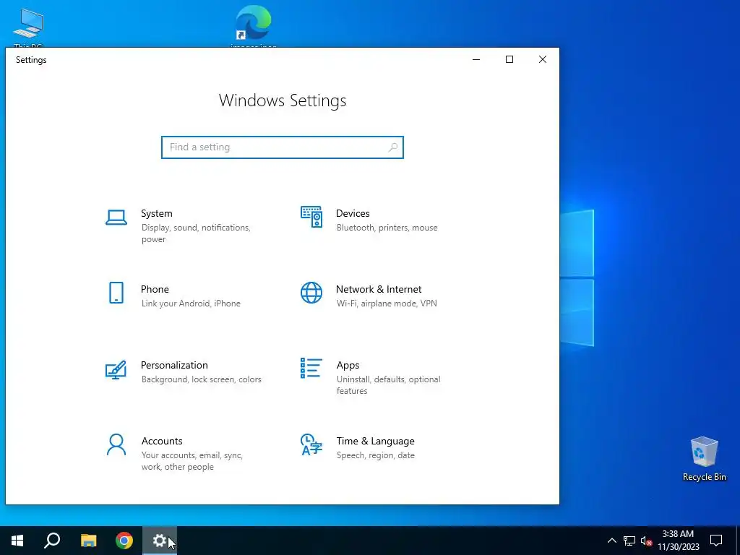The width and height of the screenshot is (740, 555).
Task: Open the network status tray icon
Action: [629, 541]
